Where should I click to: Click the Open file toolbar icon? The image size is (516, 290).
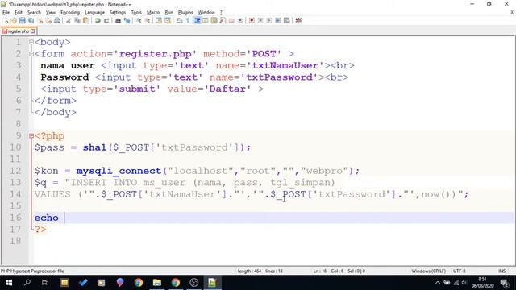pyautogui.click(x=14, y=21)
